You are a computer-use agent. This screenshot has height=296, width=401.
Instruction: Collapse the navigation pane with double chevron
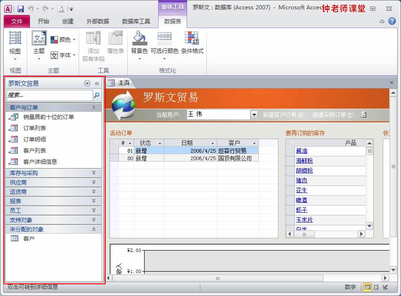coord(97,83)
